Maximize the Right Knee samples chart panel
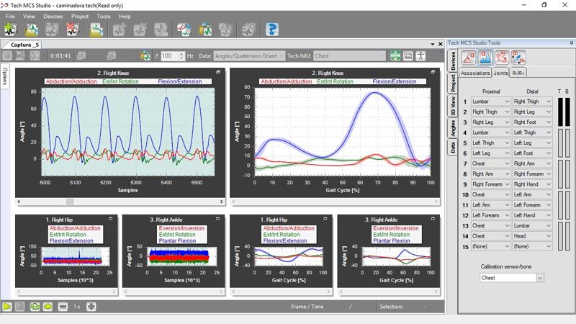The height and width of the screenshot is (324, 576). click(219, 73)
